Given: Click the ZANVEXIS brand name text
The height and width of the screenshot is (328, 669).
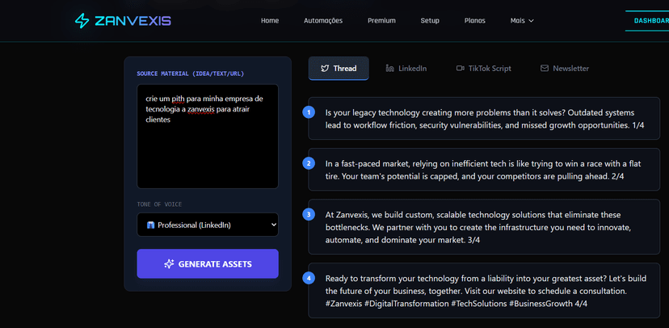Looking at the screenshot, I should (133, 21).
